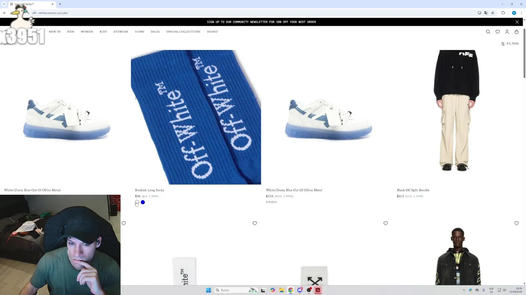Favorite the heart icon above the white logo socks
The width and height of the screenshot is (526, 295).
(x=255, y=223)
